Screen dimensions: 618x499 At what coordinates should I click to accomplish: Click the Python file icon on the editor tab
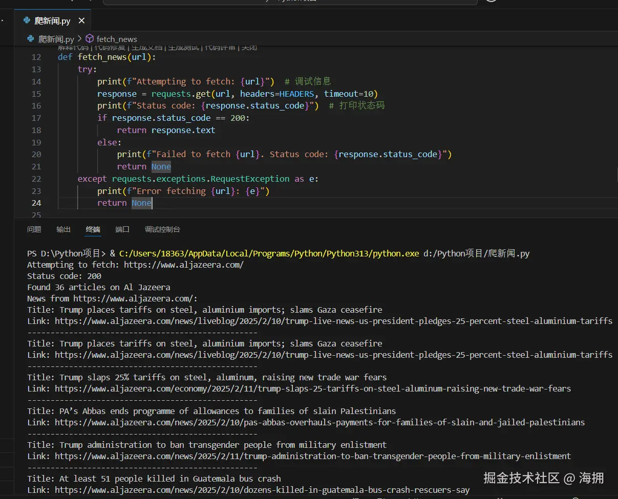(27, 21)
